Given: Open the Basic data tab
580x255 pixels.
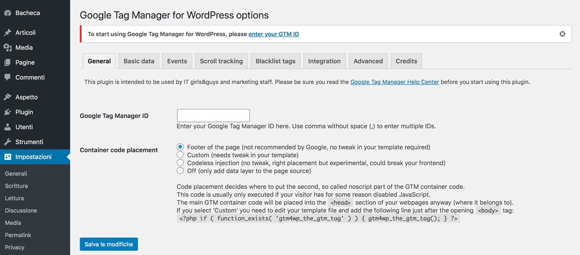Looking at the screenshot, I should (139, 62).
